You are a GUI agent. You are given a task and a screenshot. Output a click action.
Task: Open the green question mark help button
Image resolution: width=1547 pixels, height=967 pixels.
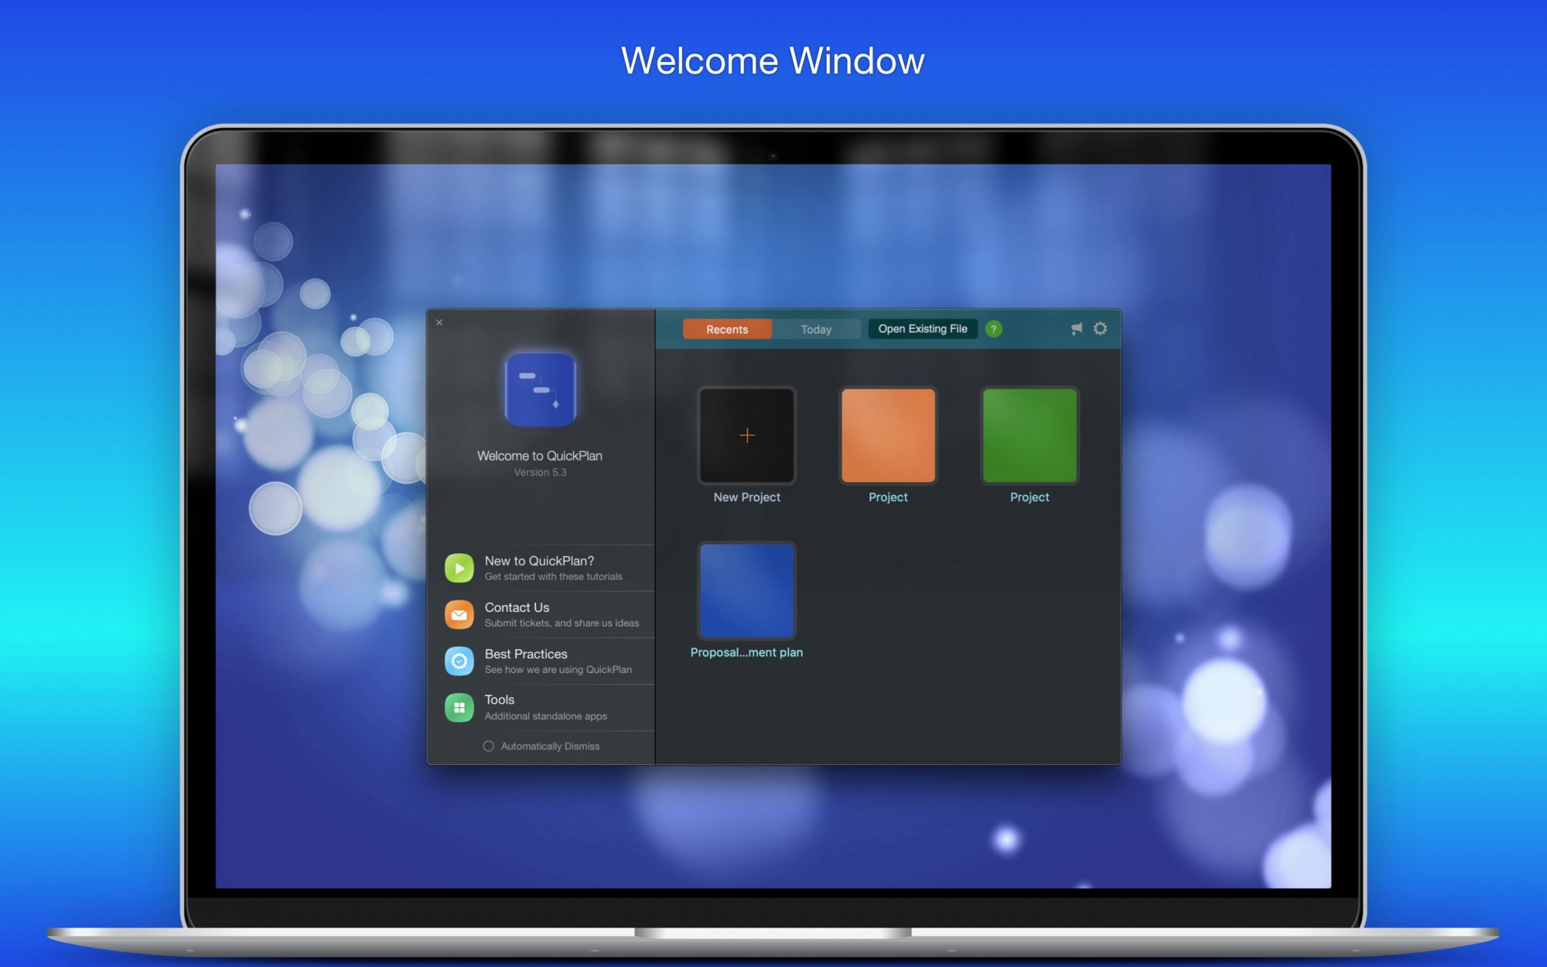pyautogui.click(x=994, y=329)
